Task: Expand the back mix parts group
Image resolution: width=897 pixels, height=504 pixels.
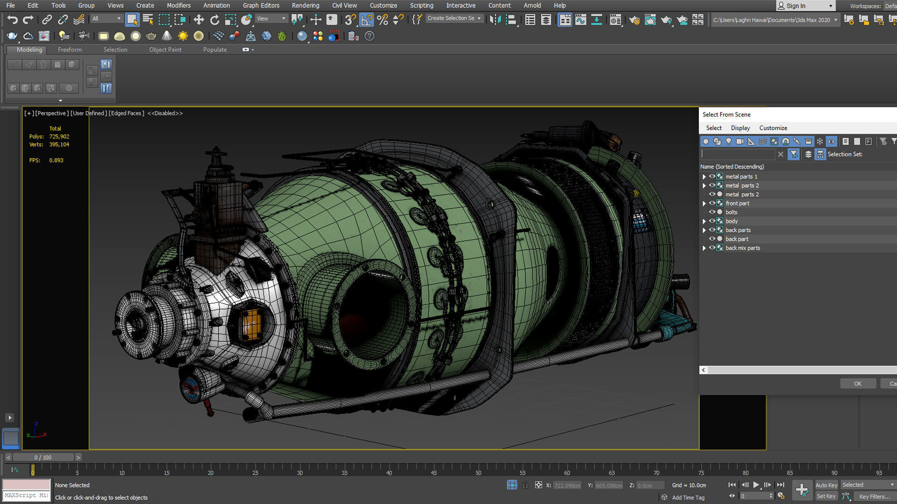Action: point(704,248)
